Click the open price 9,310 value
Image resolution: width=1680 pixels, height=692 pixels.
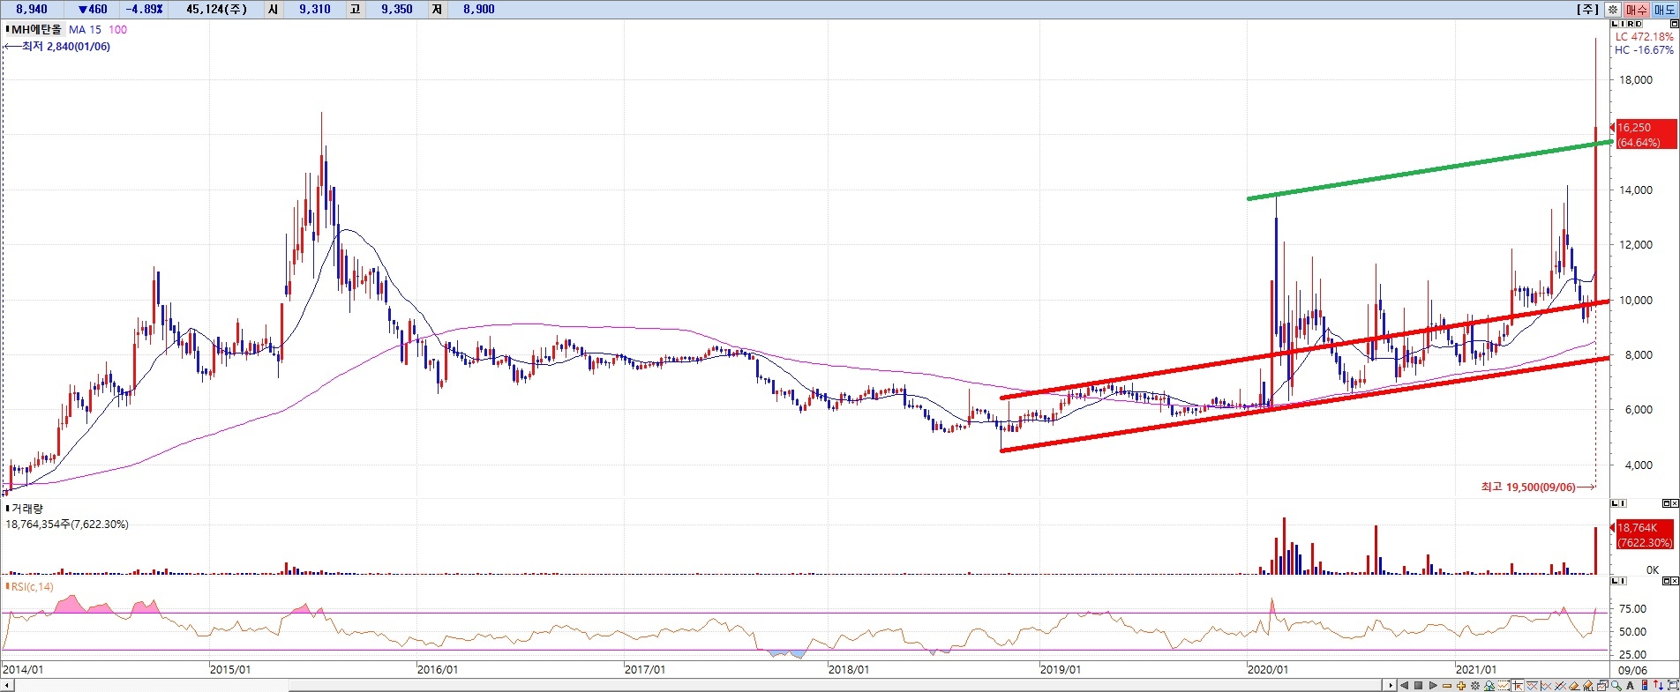[x=315, y=9]
